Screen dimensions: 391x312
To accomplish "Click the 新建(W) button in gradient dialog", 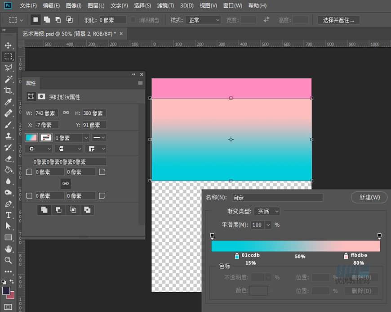I will pyautogui.click(x=369, y=197).
